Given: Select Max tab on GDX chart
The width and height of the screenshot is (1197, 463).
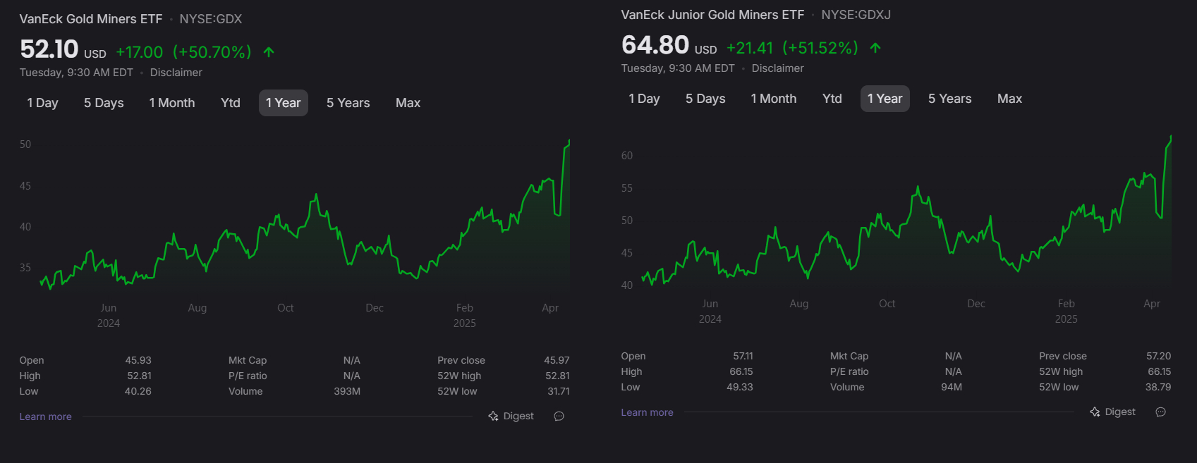Looking at the screenshot, I should [408, 103].
